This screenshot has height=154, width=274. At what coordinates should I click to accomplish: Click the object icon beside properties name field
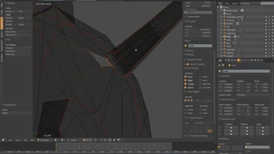220,71
